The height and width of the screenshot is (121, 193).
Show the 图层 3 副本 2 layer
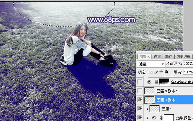140,91
